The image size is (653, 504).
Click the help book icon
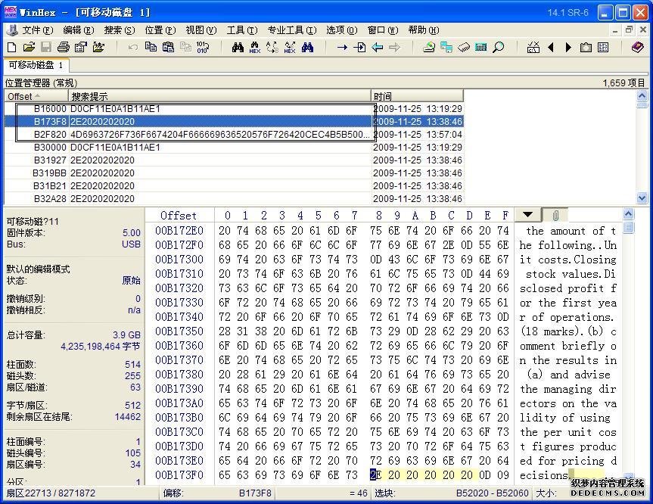[638, 47]
